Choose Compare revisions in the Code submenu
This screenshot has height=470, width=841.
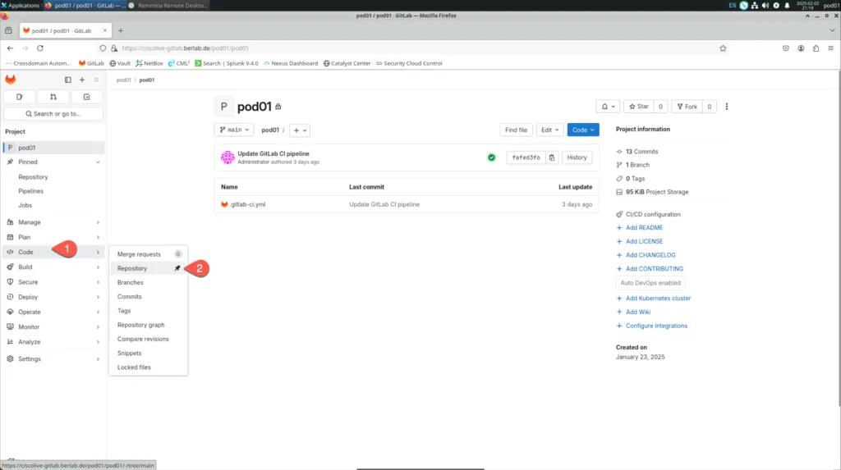pos(143,339)
